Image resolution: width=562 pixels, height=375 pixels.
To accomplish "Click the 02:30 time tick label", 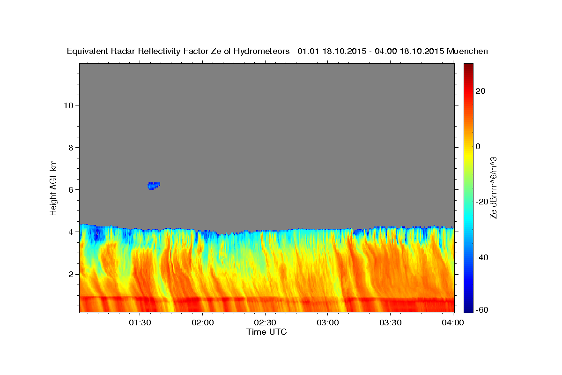I will (x=266, y=322).
